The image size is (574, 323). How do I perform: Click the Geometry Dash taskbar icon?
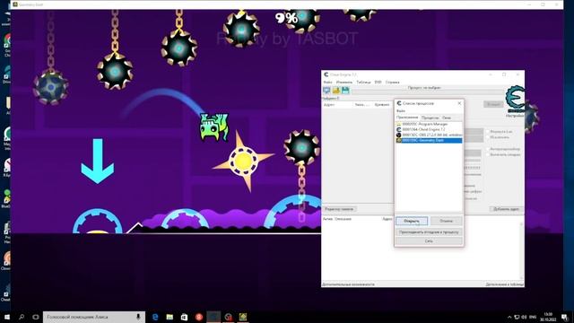pos(243,317)
